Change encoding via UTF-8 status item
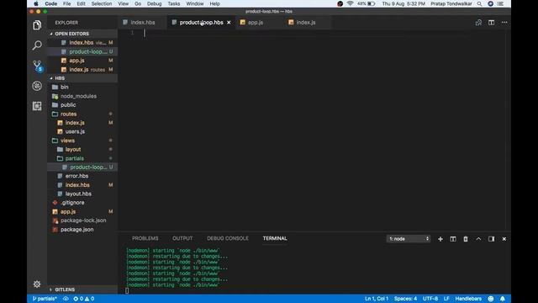Image resolution: width=538 pixels, height=303 pixels. (430, 299)
